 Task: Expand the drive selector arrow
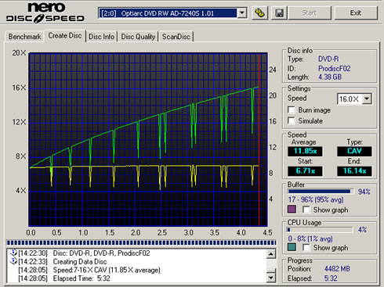242,13
